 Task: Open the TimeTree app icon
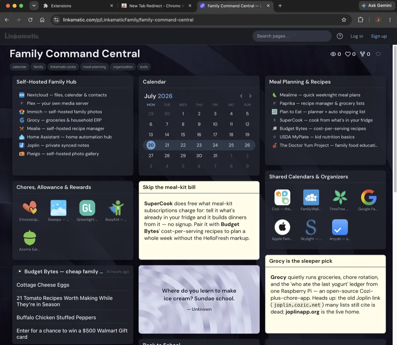(x=340, y=197)
